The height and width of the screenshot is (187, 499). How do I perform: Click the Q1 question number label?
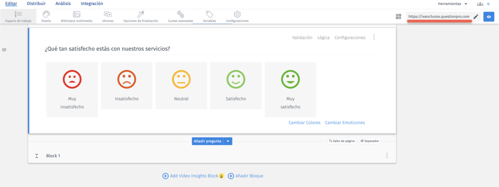click(x=4, y=50)
